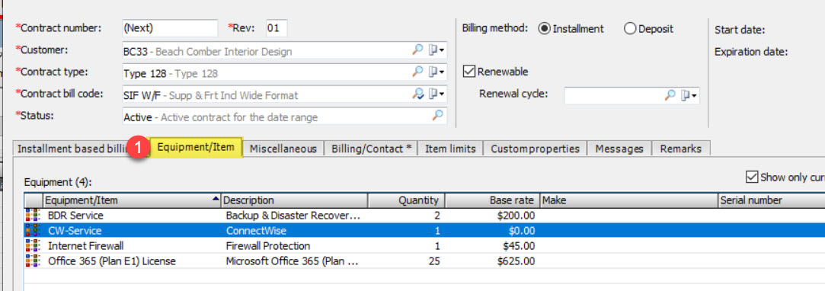Screen dimensions: 825x291
Task: Select the Office 365 (Plan E1) License row
Action: [x=424, y=261]
